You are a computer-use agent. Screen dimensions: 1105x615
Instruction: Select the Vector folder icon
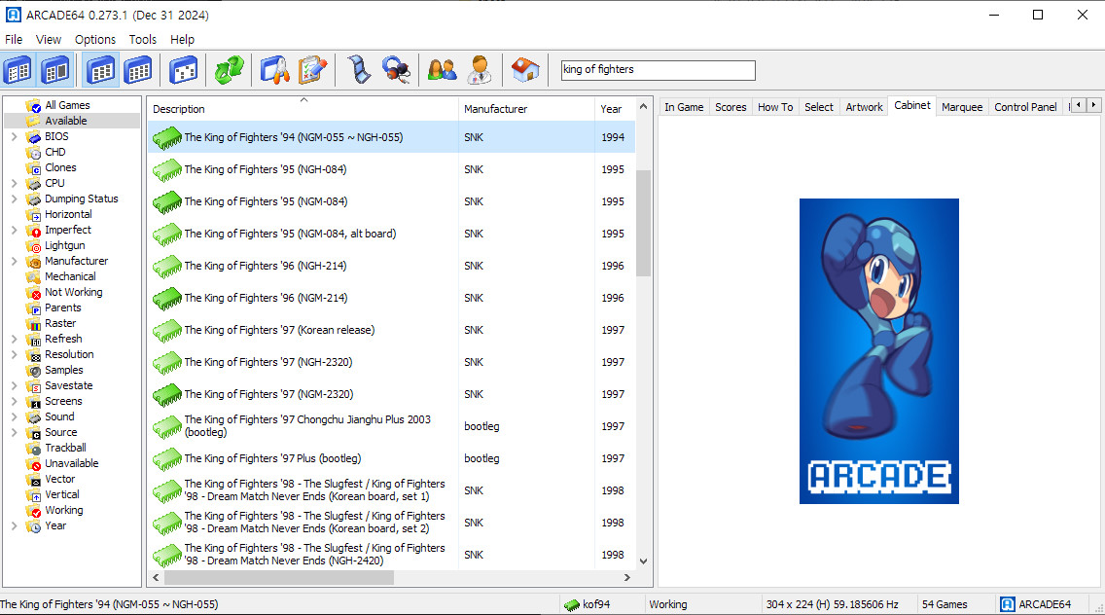tap(33, 479)
